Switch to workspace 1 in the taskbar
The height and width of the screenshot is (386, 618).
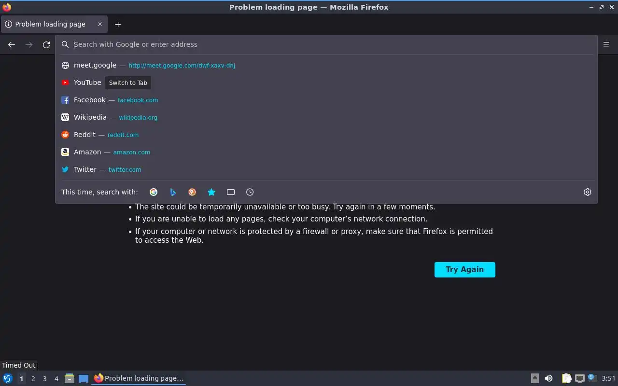pos(21,379)
